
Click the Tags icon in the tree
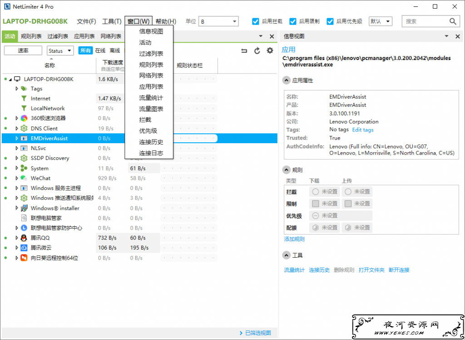pos(24,89)
